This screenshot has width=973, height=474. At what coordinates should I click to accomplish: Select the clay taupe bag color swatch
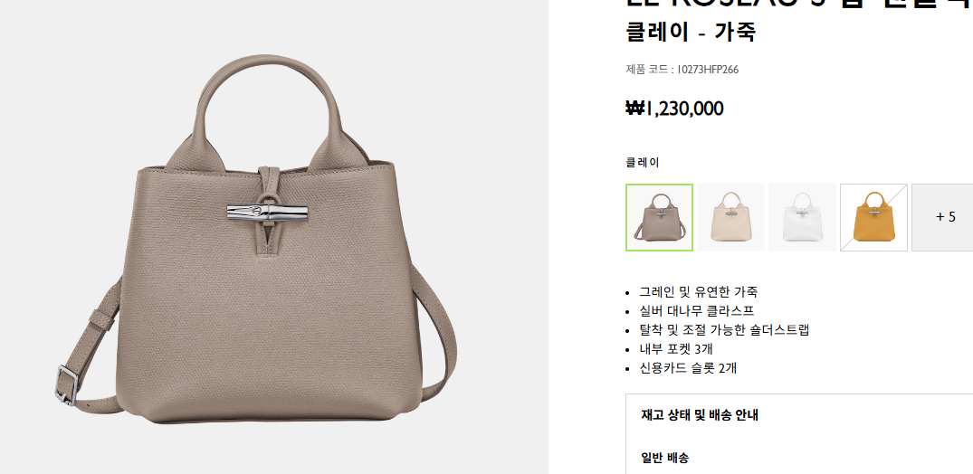click(x=659, y=218)
